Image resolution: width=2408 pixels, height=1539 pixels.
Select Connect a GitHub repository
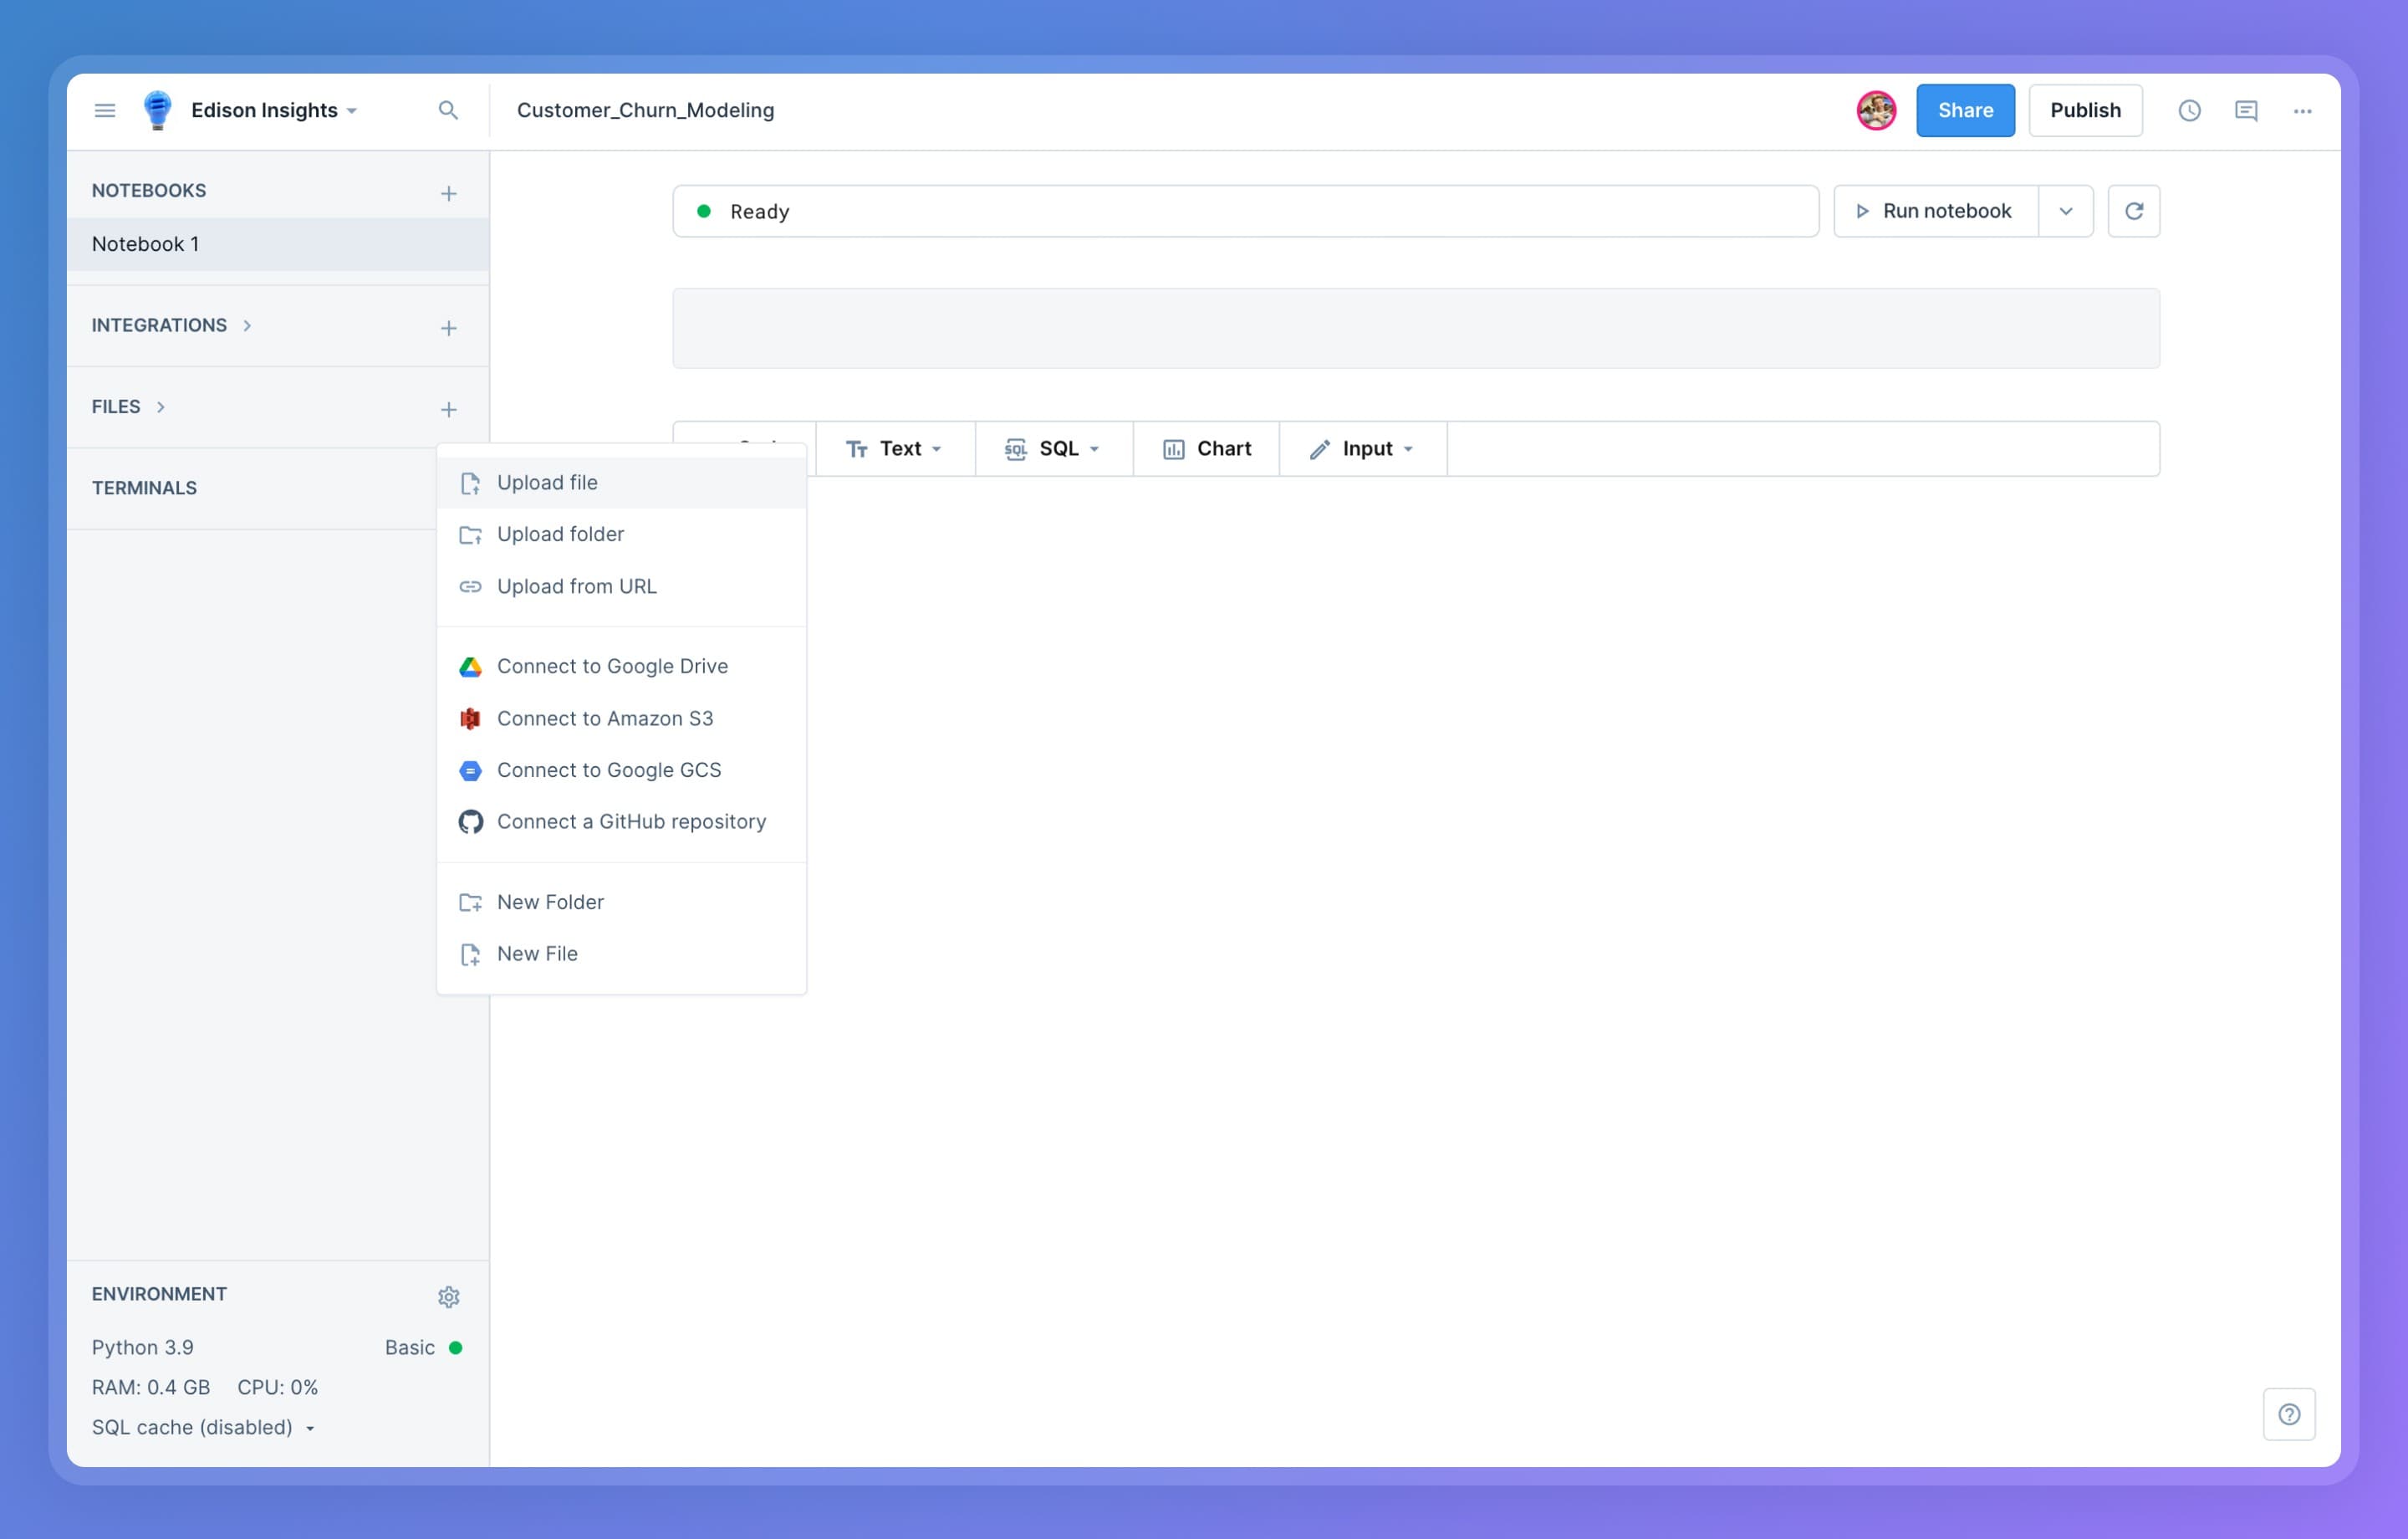tap(631, 821)
